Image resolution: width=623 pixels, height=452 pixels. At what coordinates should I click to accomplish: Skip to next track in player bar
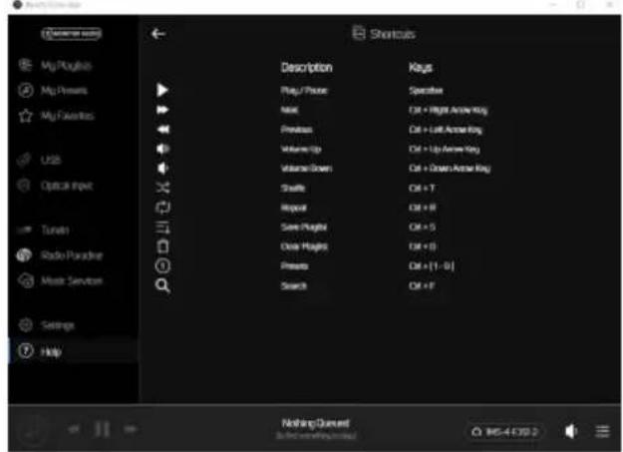click(131, 429)
